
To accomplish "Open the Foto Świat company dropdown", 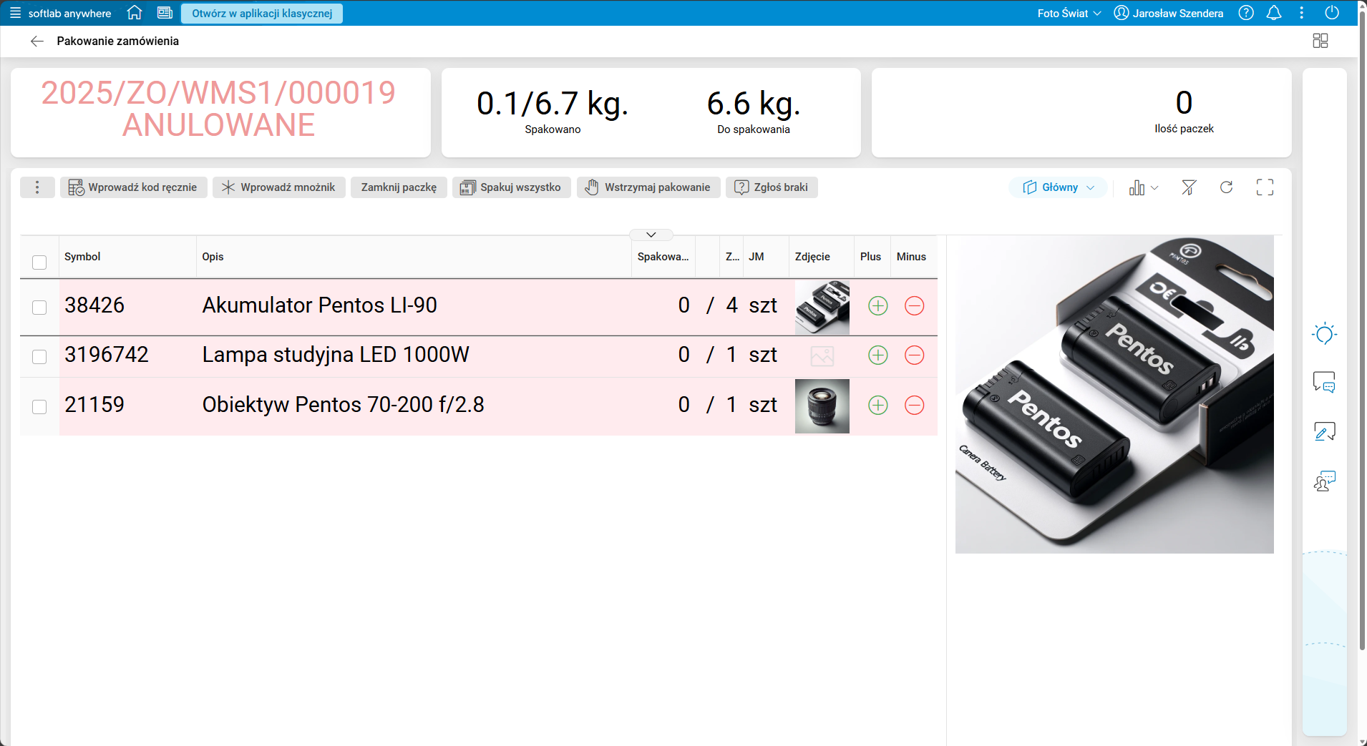I will coord(1069,13).
